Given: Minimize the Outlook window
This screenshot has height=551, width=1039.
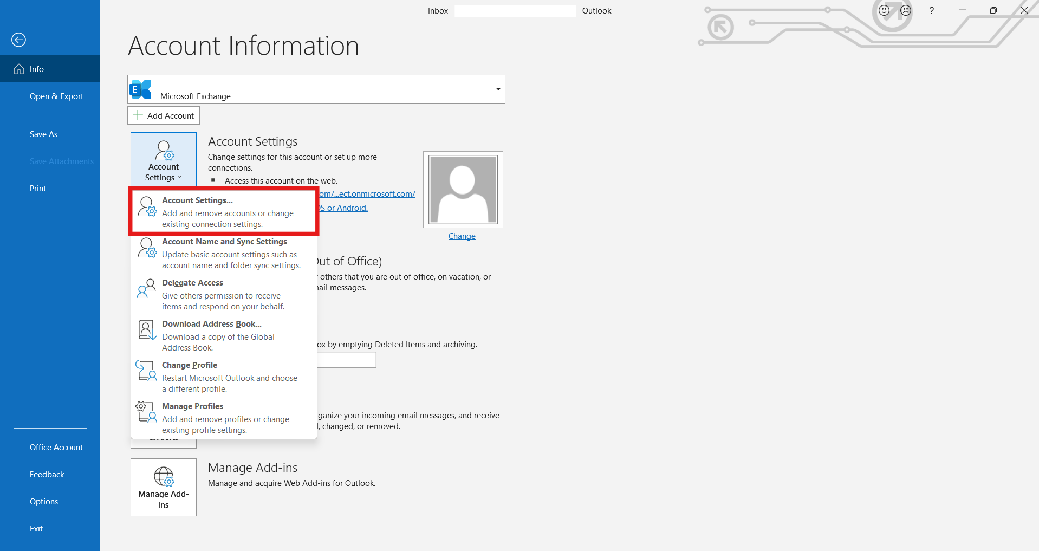Looking at the screenshot, I should coord(963,10).
